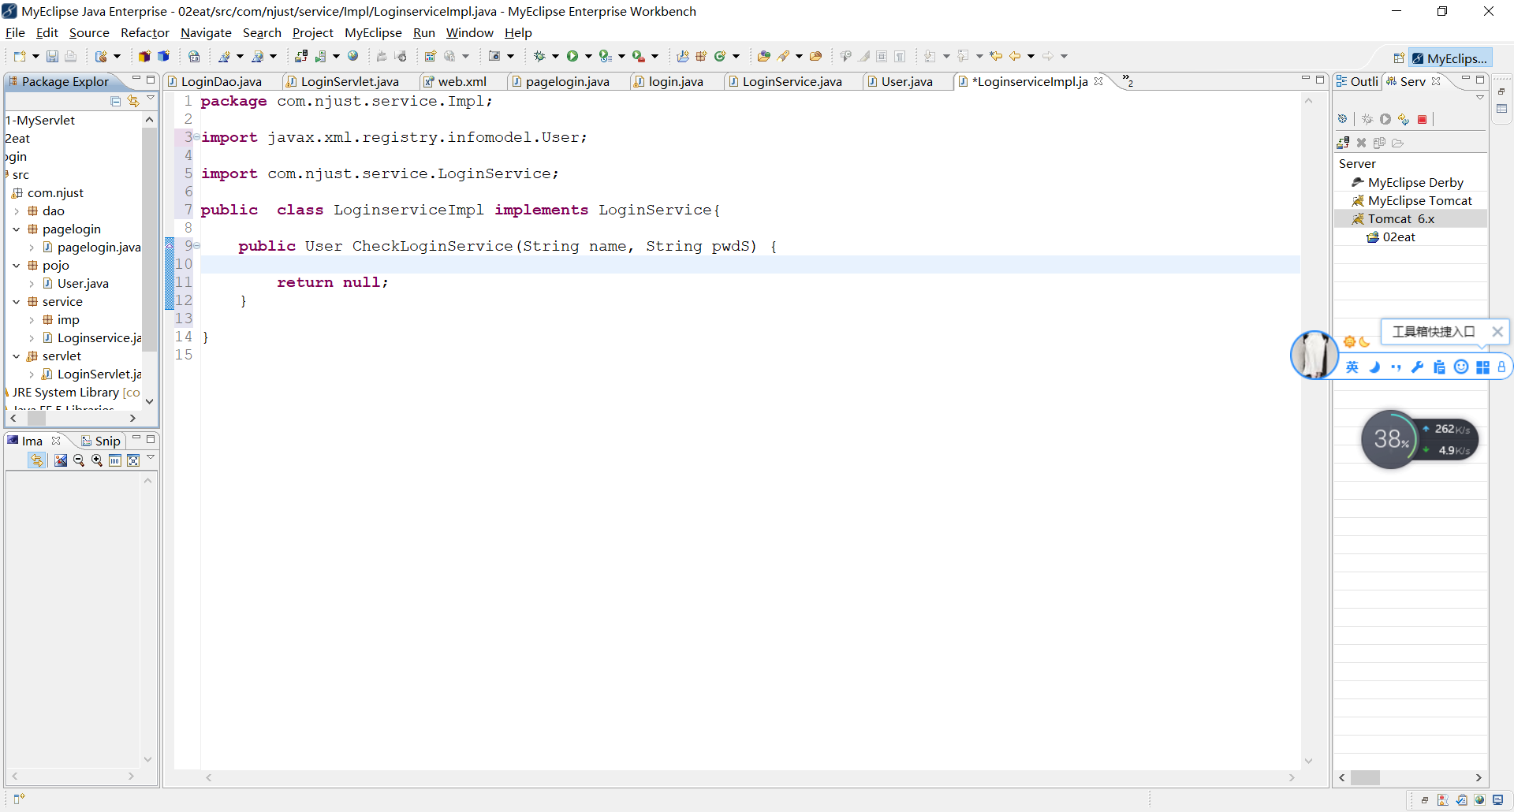Click the Publish to server icon in Servers view
This screenshot has width=1514, height=812.
[x=1404, y=119]
